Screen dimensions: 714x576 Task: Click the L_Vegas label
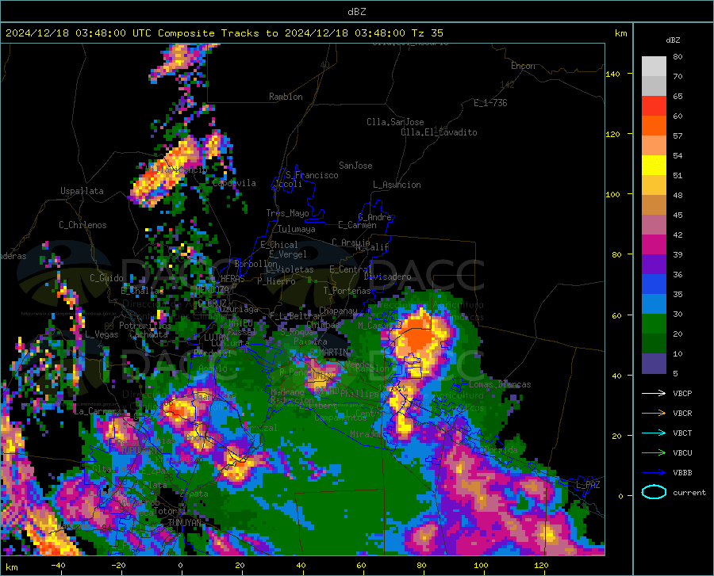pyautogui.click(x=102, y=334)
